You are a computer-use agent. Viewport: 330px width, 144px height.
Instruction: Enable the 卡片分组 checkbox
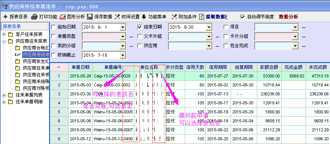(226, 36)
